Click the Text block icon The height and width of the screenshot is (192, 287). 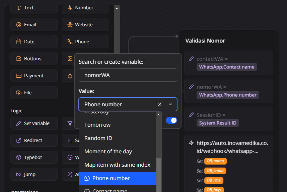(x=19, y=8)
